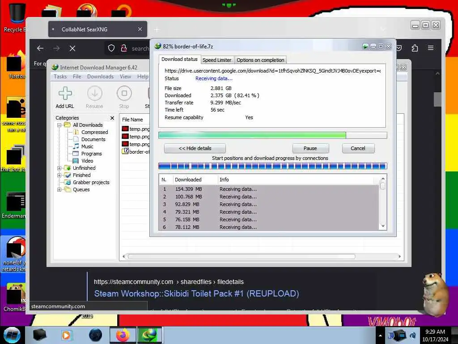Click the IDM file list horizontal scrollbar

pyautogui.click(x=241, y=257)
